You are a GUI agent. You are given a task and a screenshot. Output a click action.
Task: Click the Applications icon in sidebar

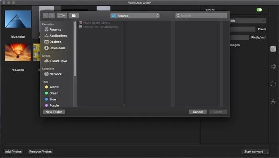point(47,36)
